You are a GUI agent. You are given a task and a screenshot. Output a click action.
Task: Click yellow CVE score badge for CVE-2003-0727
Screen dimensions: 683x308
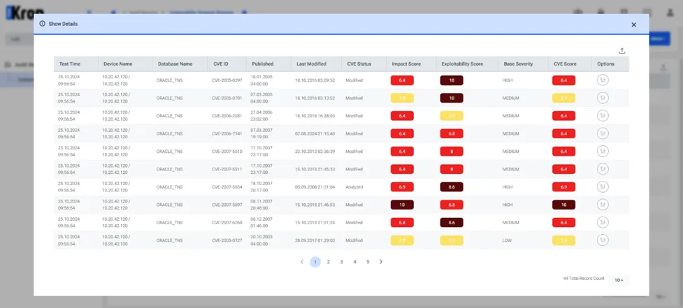563,240
